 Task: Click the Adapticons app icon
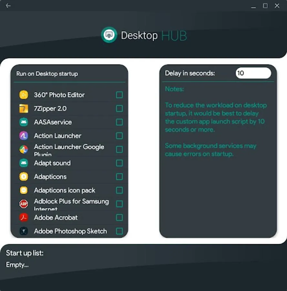point(24,177)
